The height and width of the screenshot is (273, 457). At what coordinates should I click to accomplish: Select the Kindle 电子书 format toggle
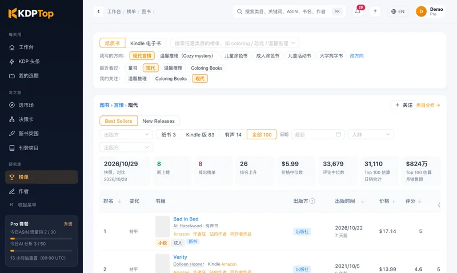[146, 43]
